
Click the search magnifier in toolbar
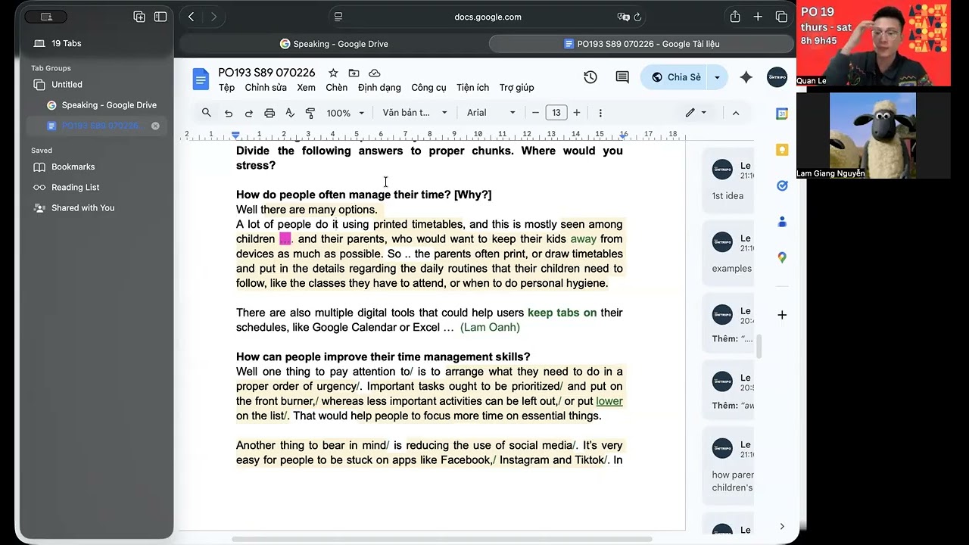pyautogui.click(x=206, y=113)
